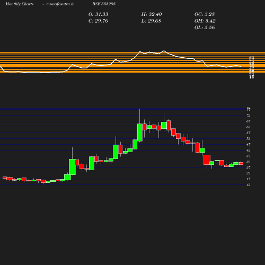Click the price axis label 27
This screenshot has height=265, width=265.
coord(249,167)
